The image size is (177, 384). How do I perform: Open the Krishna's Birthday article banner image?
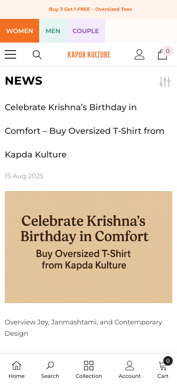tap(89, 247)
